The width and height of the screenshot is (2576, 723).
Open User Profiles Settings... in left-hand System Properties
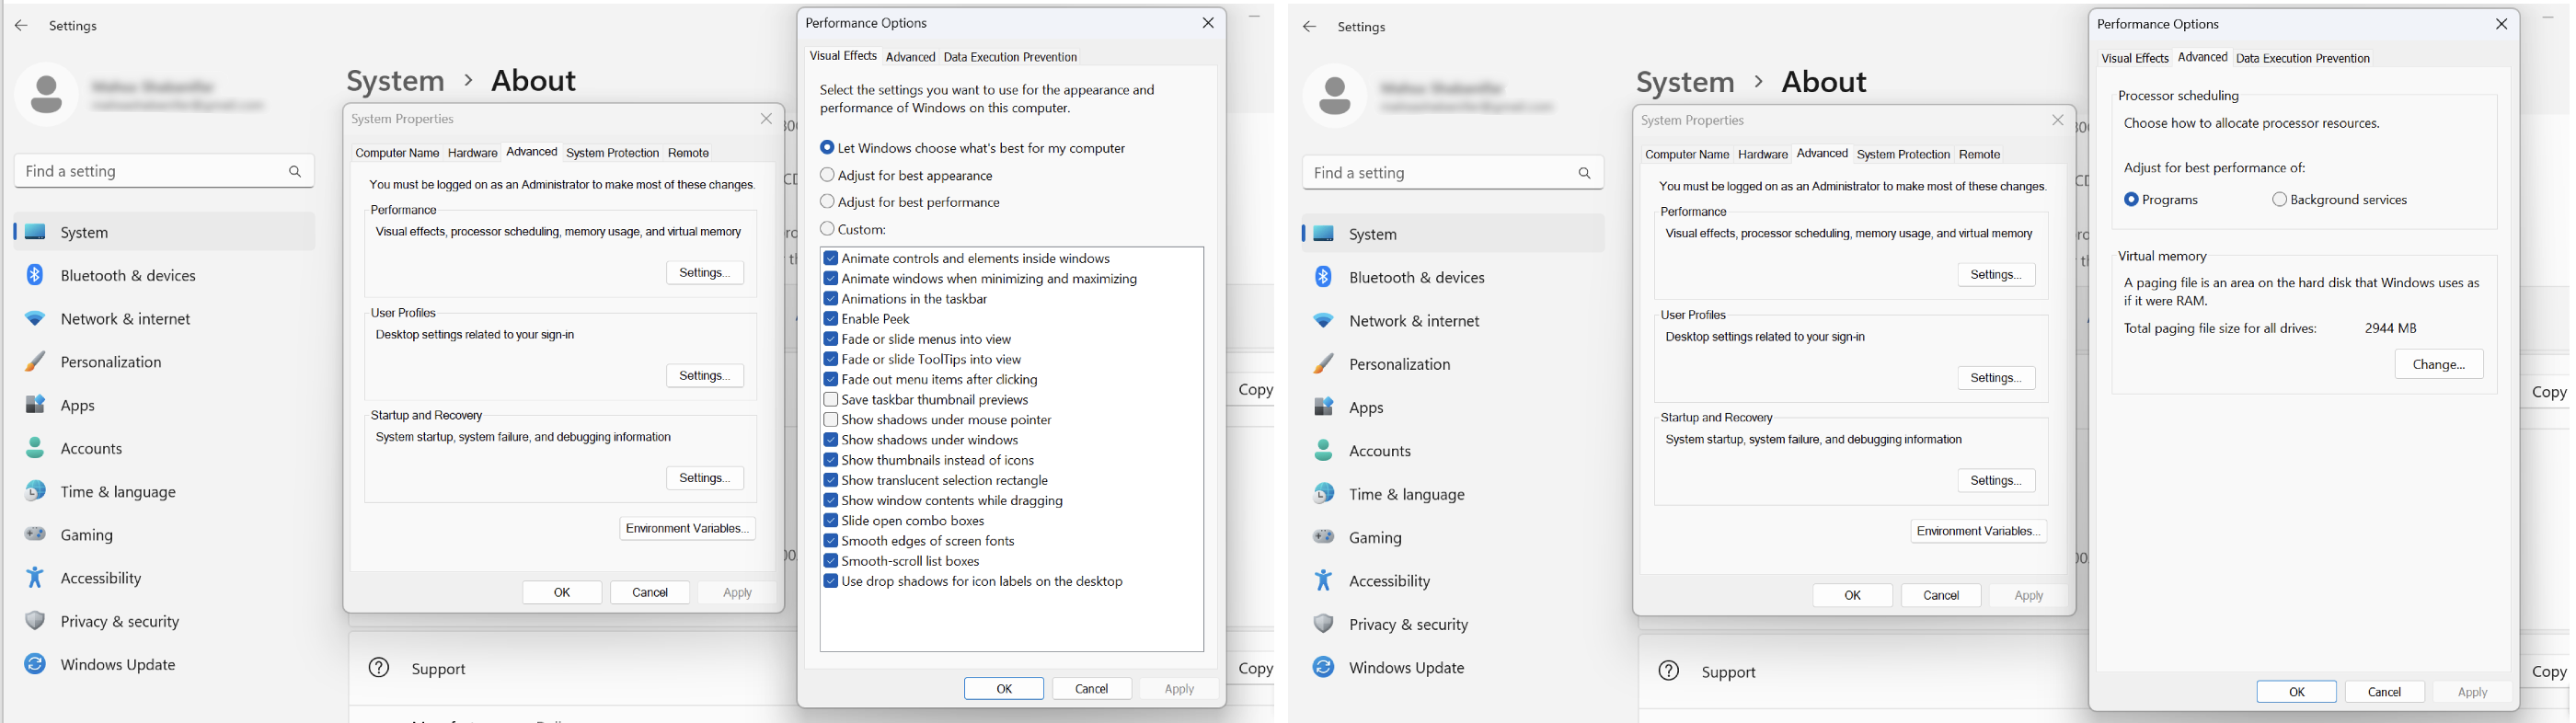(705, 376)
